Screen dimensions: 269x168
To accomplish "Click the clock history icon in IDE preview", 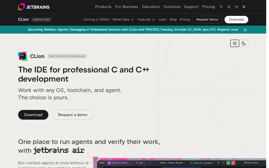I will (150, 163).
